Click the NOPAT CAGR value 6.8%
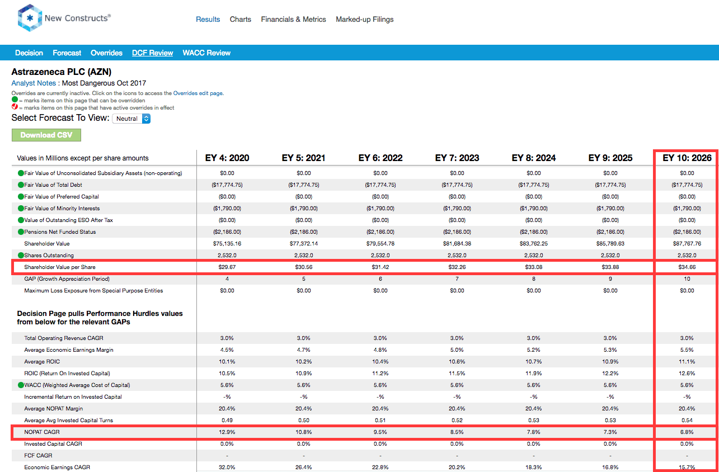719x472 pixels. tap(687, 432)
